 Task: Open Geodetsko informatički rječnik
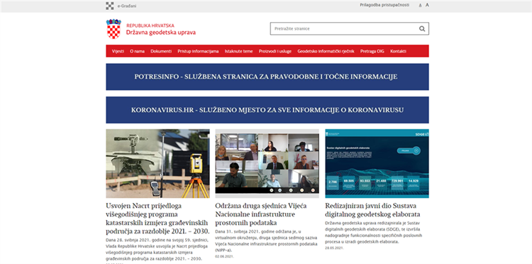click(326, 51)
